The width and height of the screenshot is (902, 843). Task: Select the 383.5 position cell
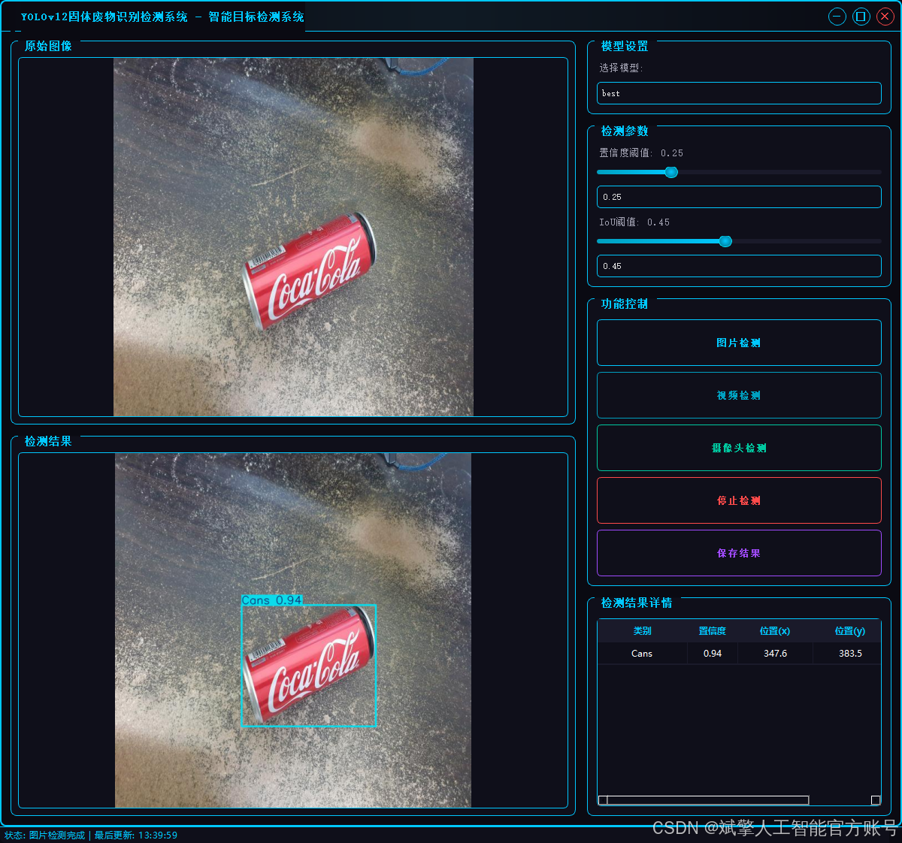click(850, 654)
